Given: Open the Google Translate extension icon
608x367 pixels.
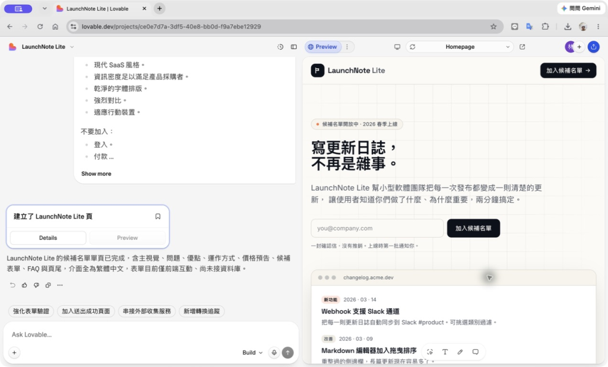Looking at the screenshot, I should pos(529,26).
